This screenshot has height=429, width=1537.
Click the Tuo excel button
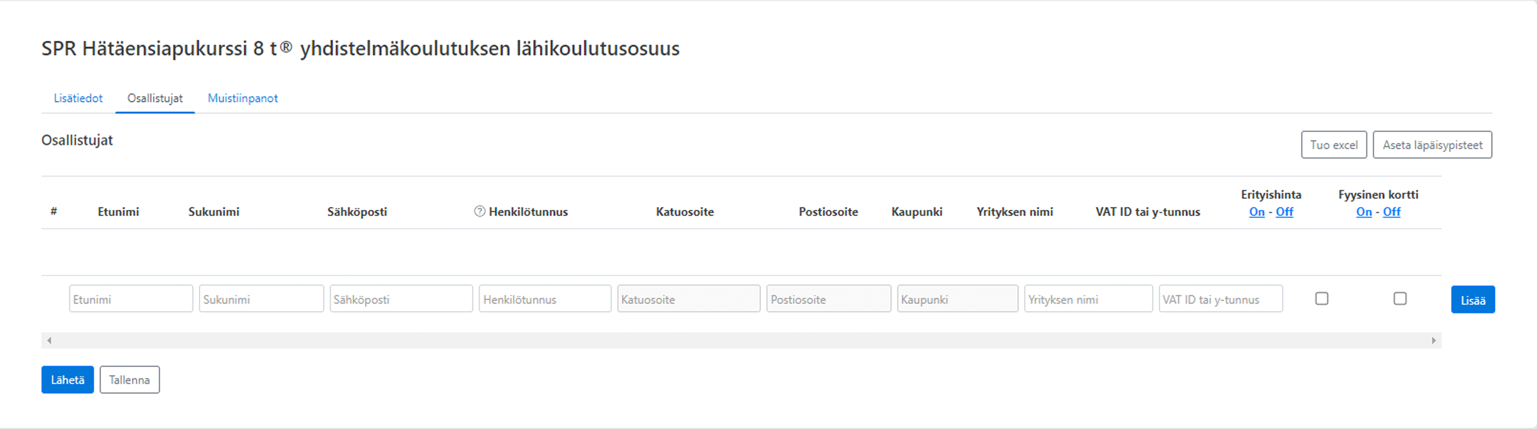pos(1334,145)
